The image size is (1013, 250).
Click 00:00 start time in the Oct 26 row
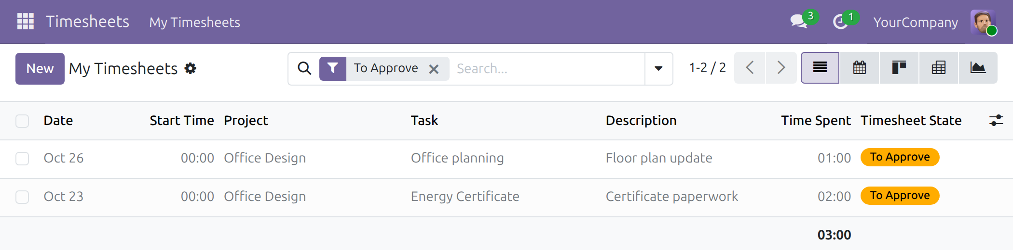(197, 158)
